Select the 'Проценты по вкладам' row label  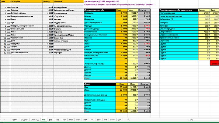click(100, 99)
